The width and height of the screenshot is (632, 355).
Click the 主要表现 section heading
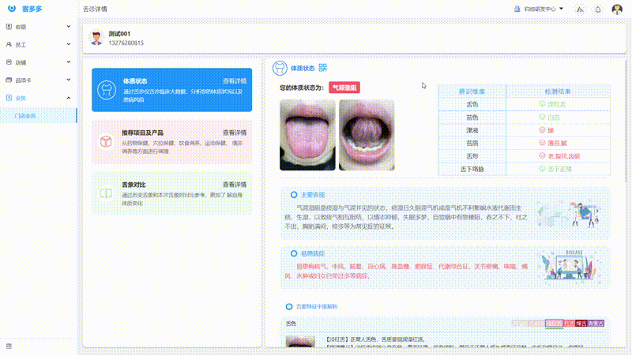tap(313, 195)
